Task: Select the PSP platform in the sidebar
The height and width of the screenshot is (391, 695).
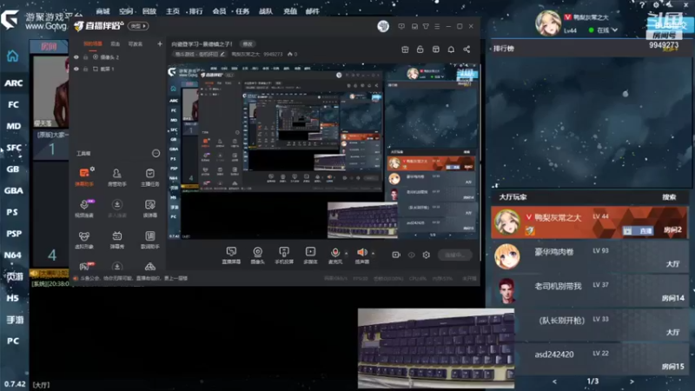Action: point(13,234)
